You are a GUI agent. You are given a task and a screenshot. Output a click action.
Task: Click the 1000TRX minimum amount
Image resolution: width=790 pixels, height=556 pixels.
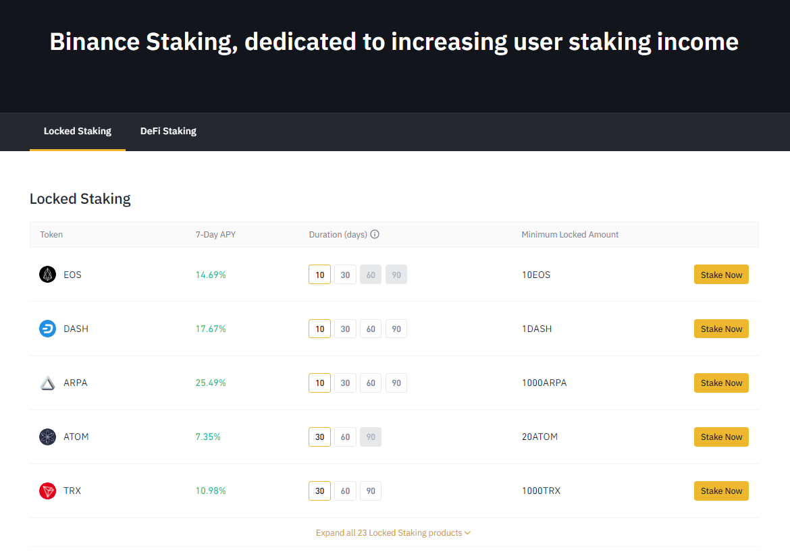pos(541,491)
